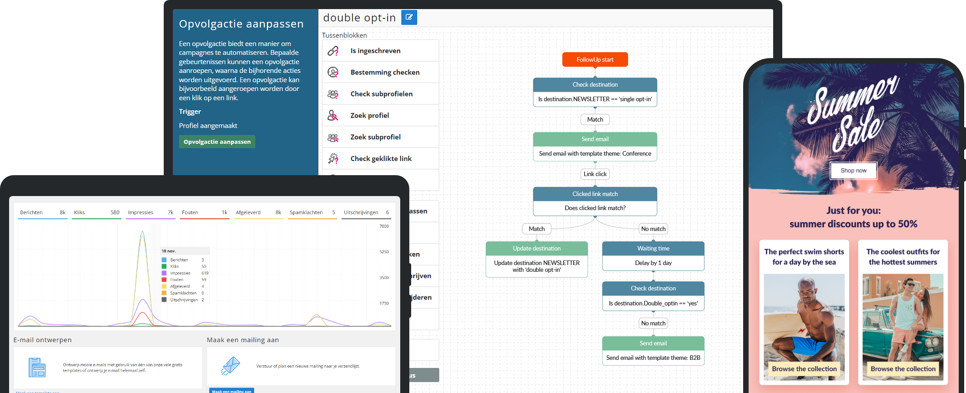This screenshot has width=966, height=393.
Task: Open the Uitschrijvingen statistics tab
Action: click(366, 212)
